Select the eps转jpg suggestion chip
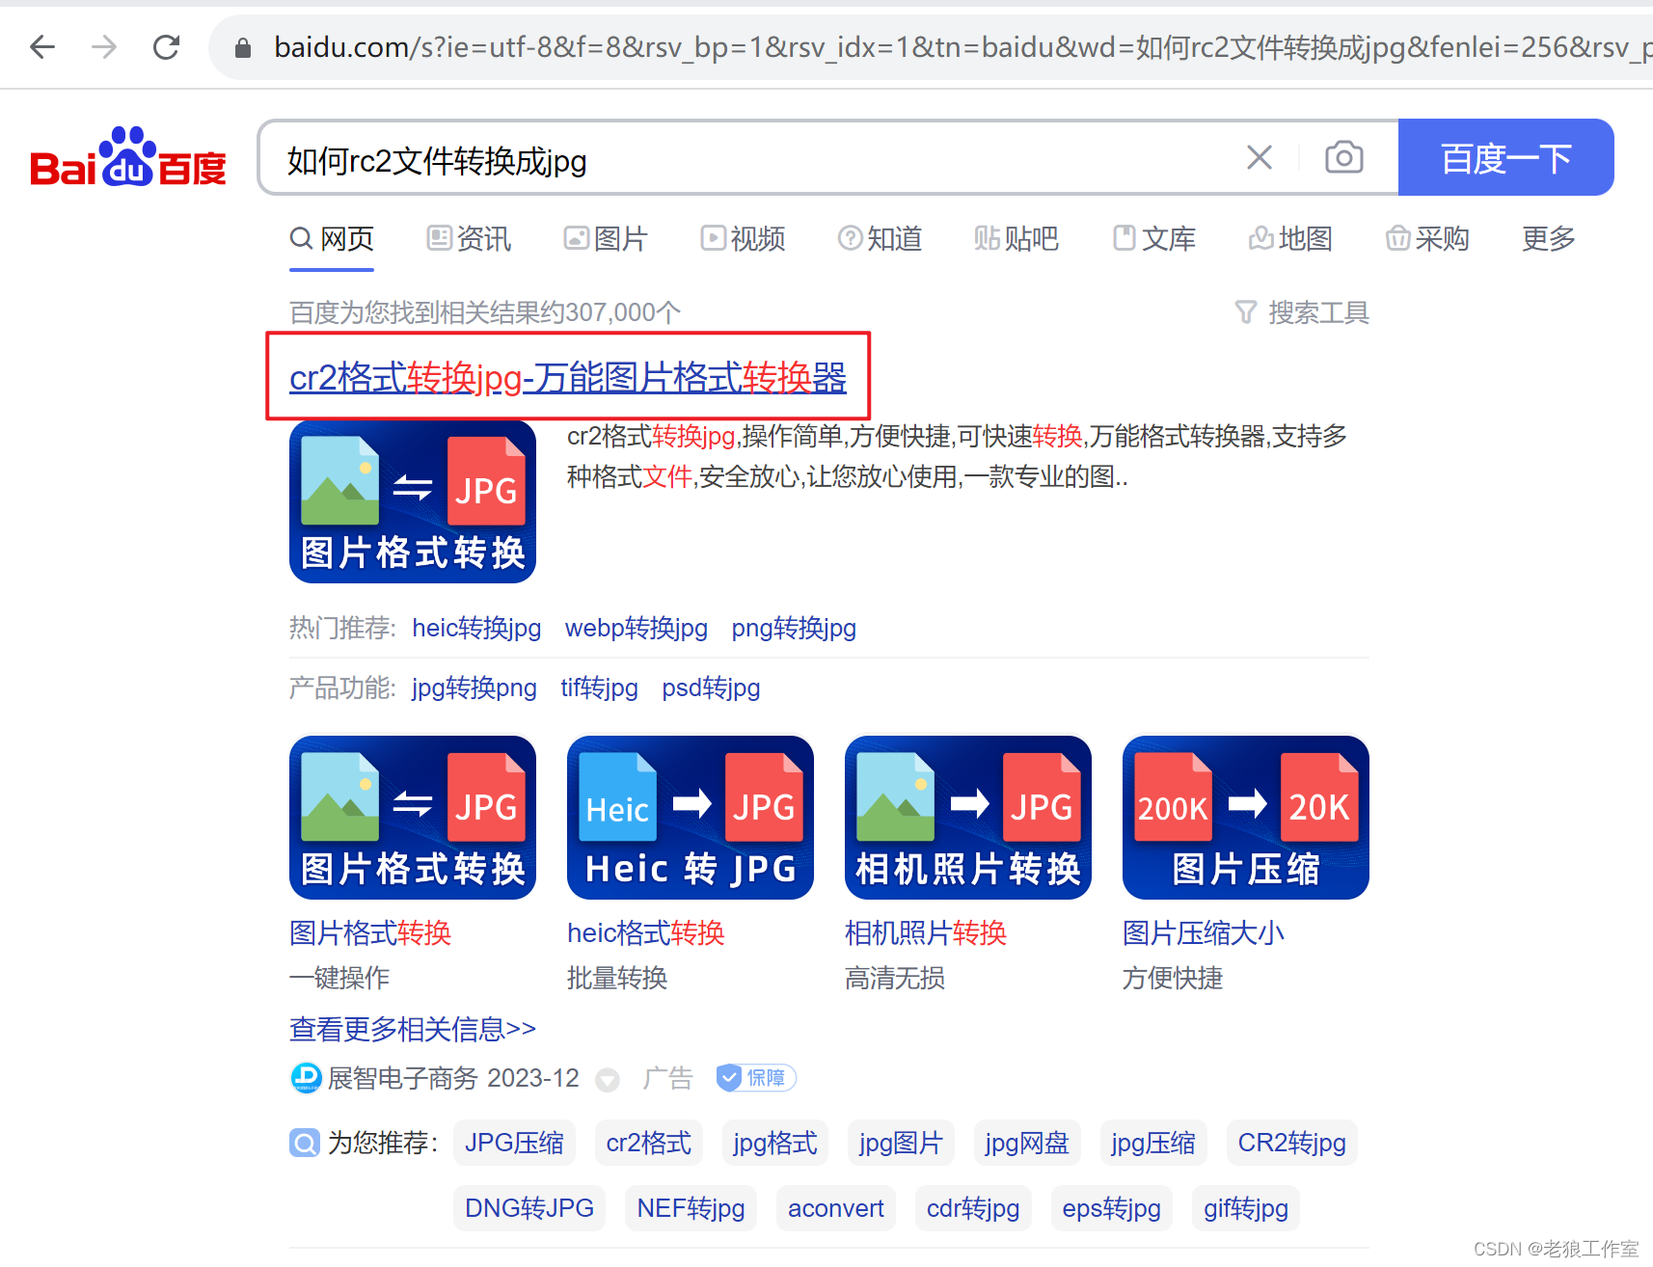 coord(1112,1208)
